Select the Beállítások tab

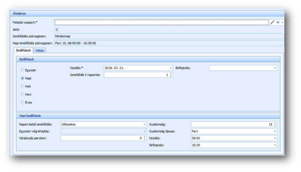23,50
